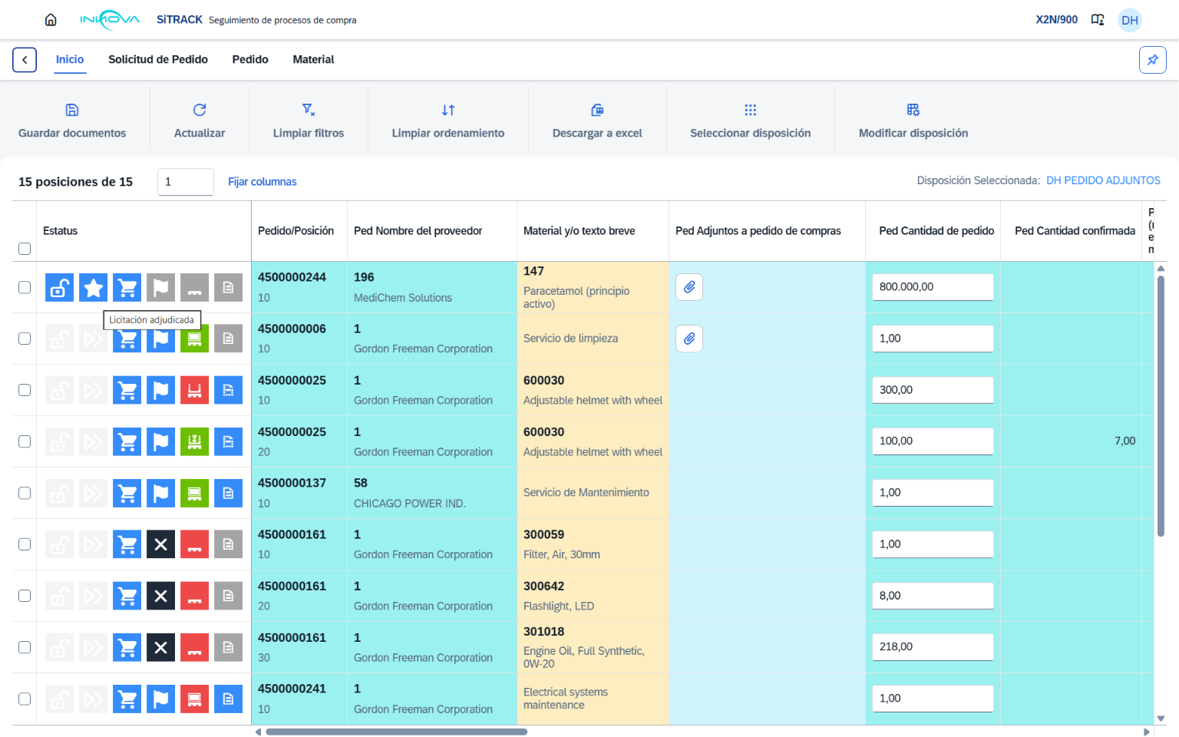Click order number 4500000137
This screenshot has height=737, width=1179.
click(x=292, y=483)
